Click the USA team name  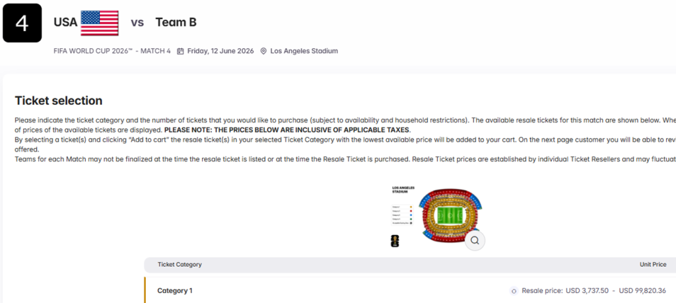tap(65, 22)
